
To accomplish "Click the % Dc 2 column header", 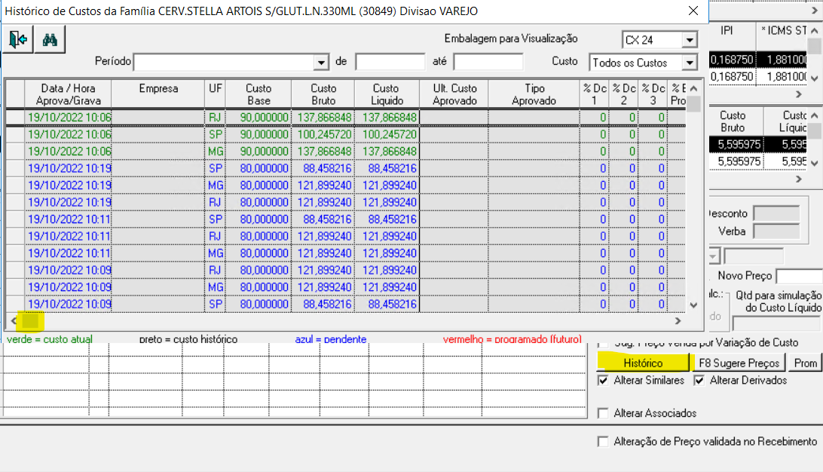I will [623, 94].
